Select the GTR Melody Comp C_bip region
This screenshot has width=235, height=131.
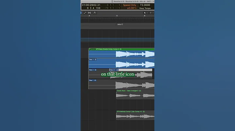click(135, 115)
